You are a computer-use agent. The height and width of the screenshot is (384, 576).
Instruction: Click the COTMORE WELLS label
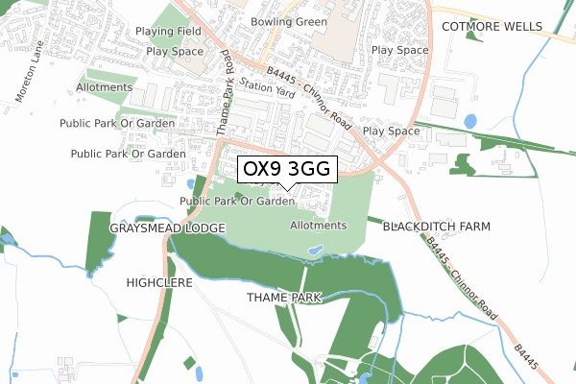pyautogui.click(x=492, y=27)
